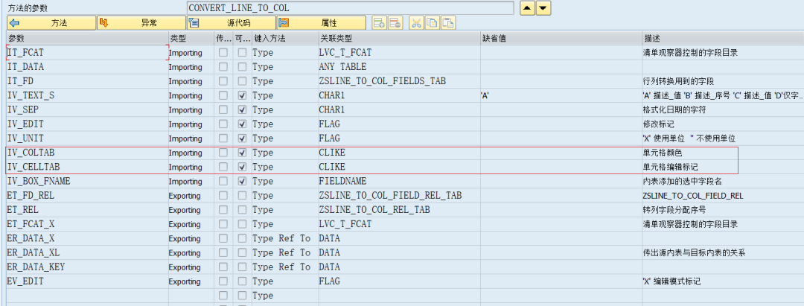Toggle optional checkbox for IT_DATA
804x306 pixels.
click(243, 67)
